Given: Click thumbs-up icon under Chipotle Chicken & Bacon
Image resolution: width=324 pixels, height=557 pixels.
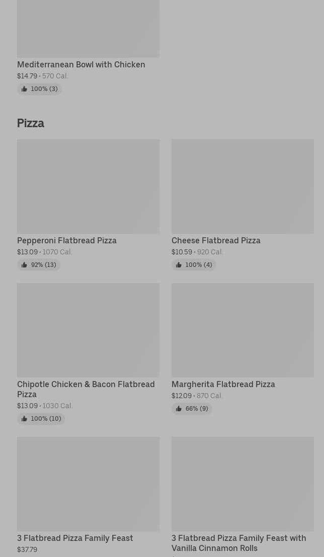Looking at the screenshot, I should pyautogui.click(x=24, y=419).
